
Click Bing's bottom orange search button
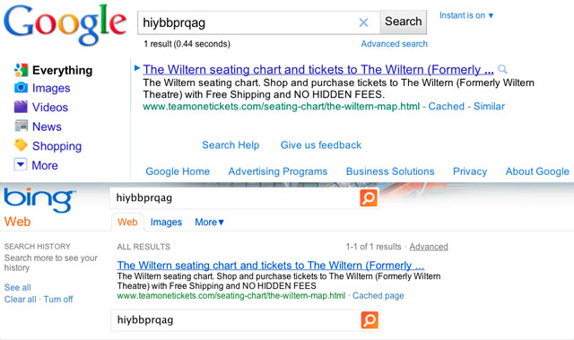370,320
